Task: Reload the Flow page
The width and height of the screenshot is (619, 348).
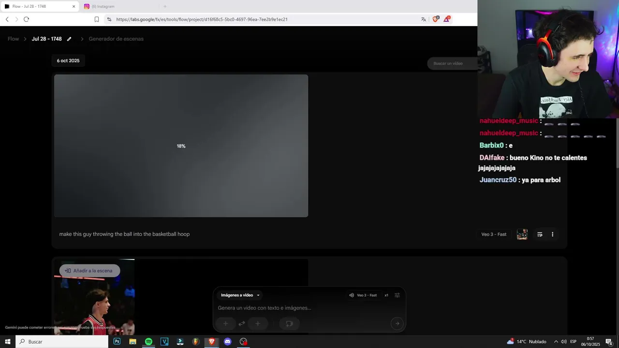Action: (26, 19)
